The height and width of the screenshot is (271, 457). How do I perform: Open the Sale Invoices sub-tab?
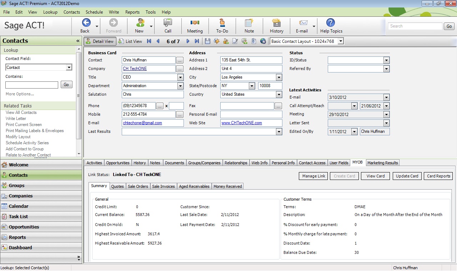(164, 186)
